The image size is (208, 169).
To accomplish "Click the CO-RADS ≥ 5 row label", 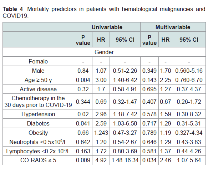I will click(38, 160).
